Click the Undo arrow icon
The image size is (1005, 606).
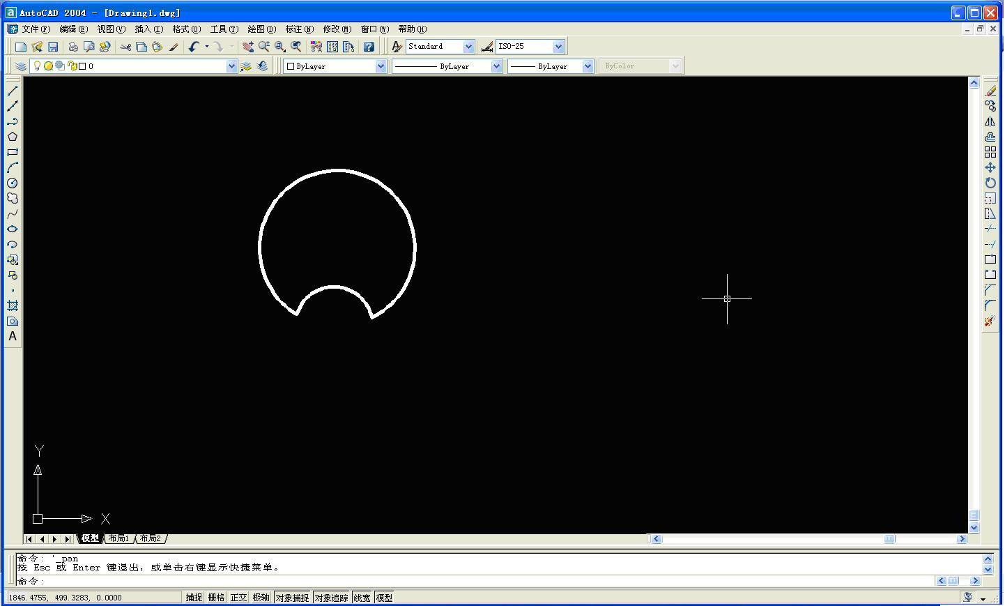194,47
